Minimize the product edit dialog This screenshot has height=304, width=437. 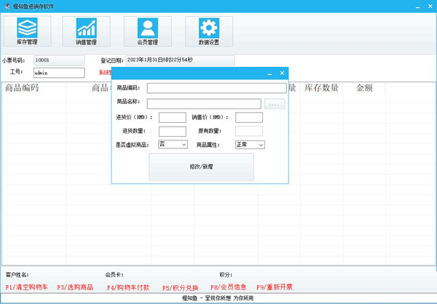point(269,73)
